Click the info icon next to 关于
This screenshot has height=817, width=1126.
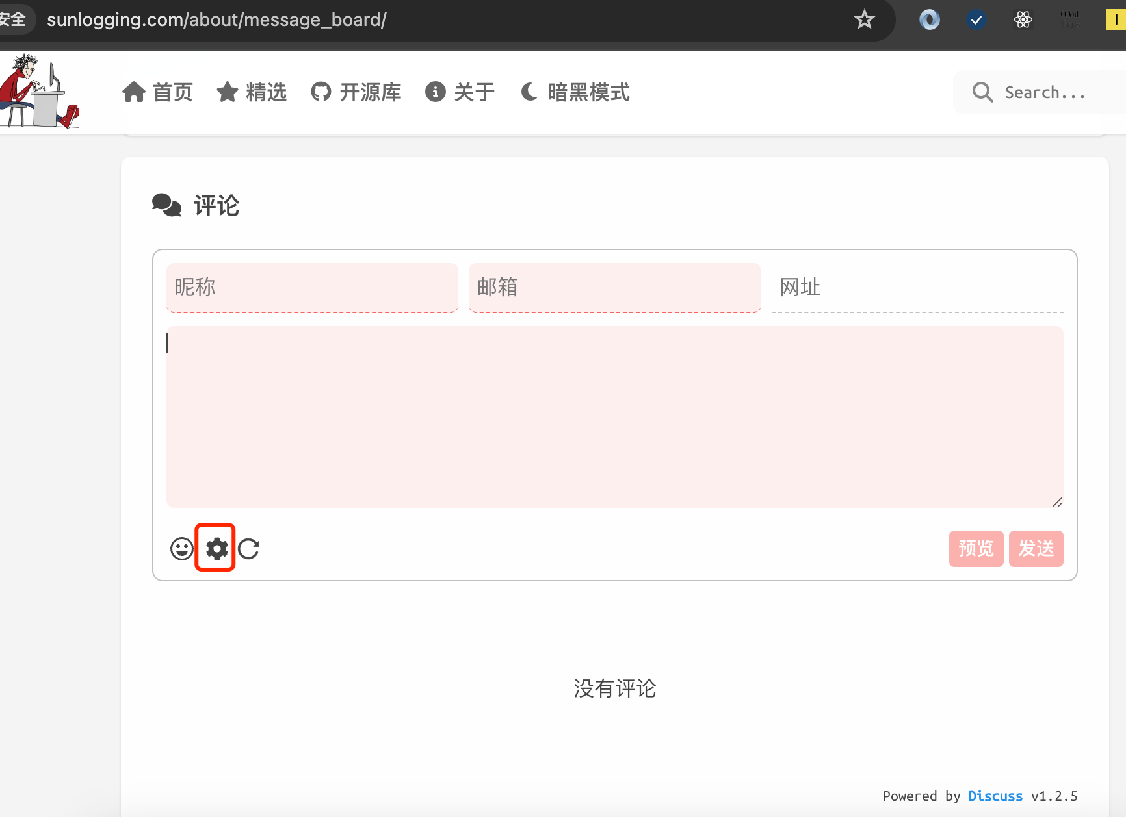click(x=434, y=92)
